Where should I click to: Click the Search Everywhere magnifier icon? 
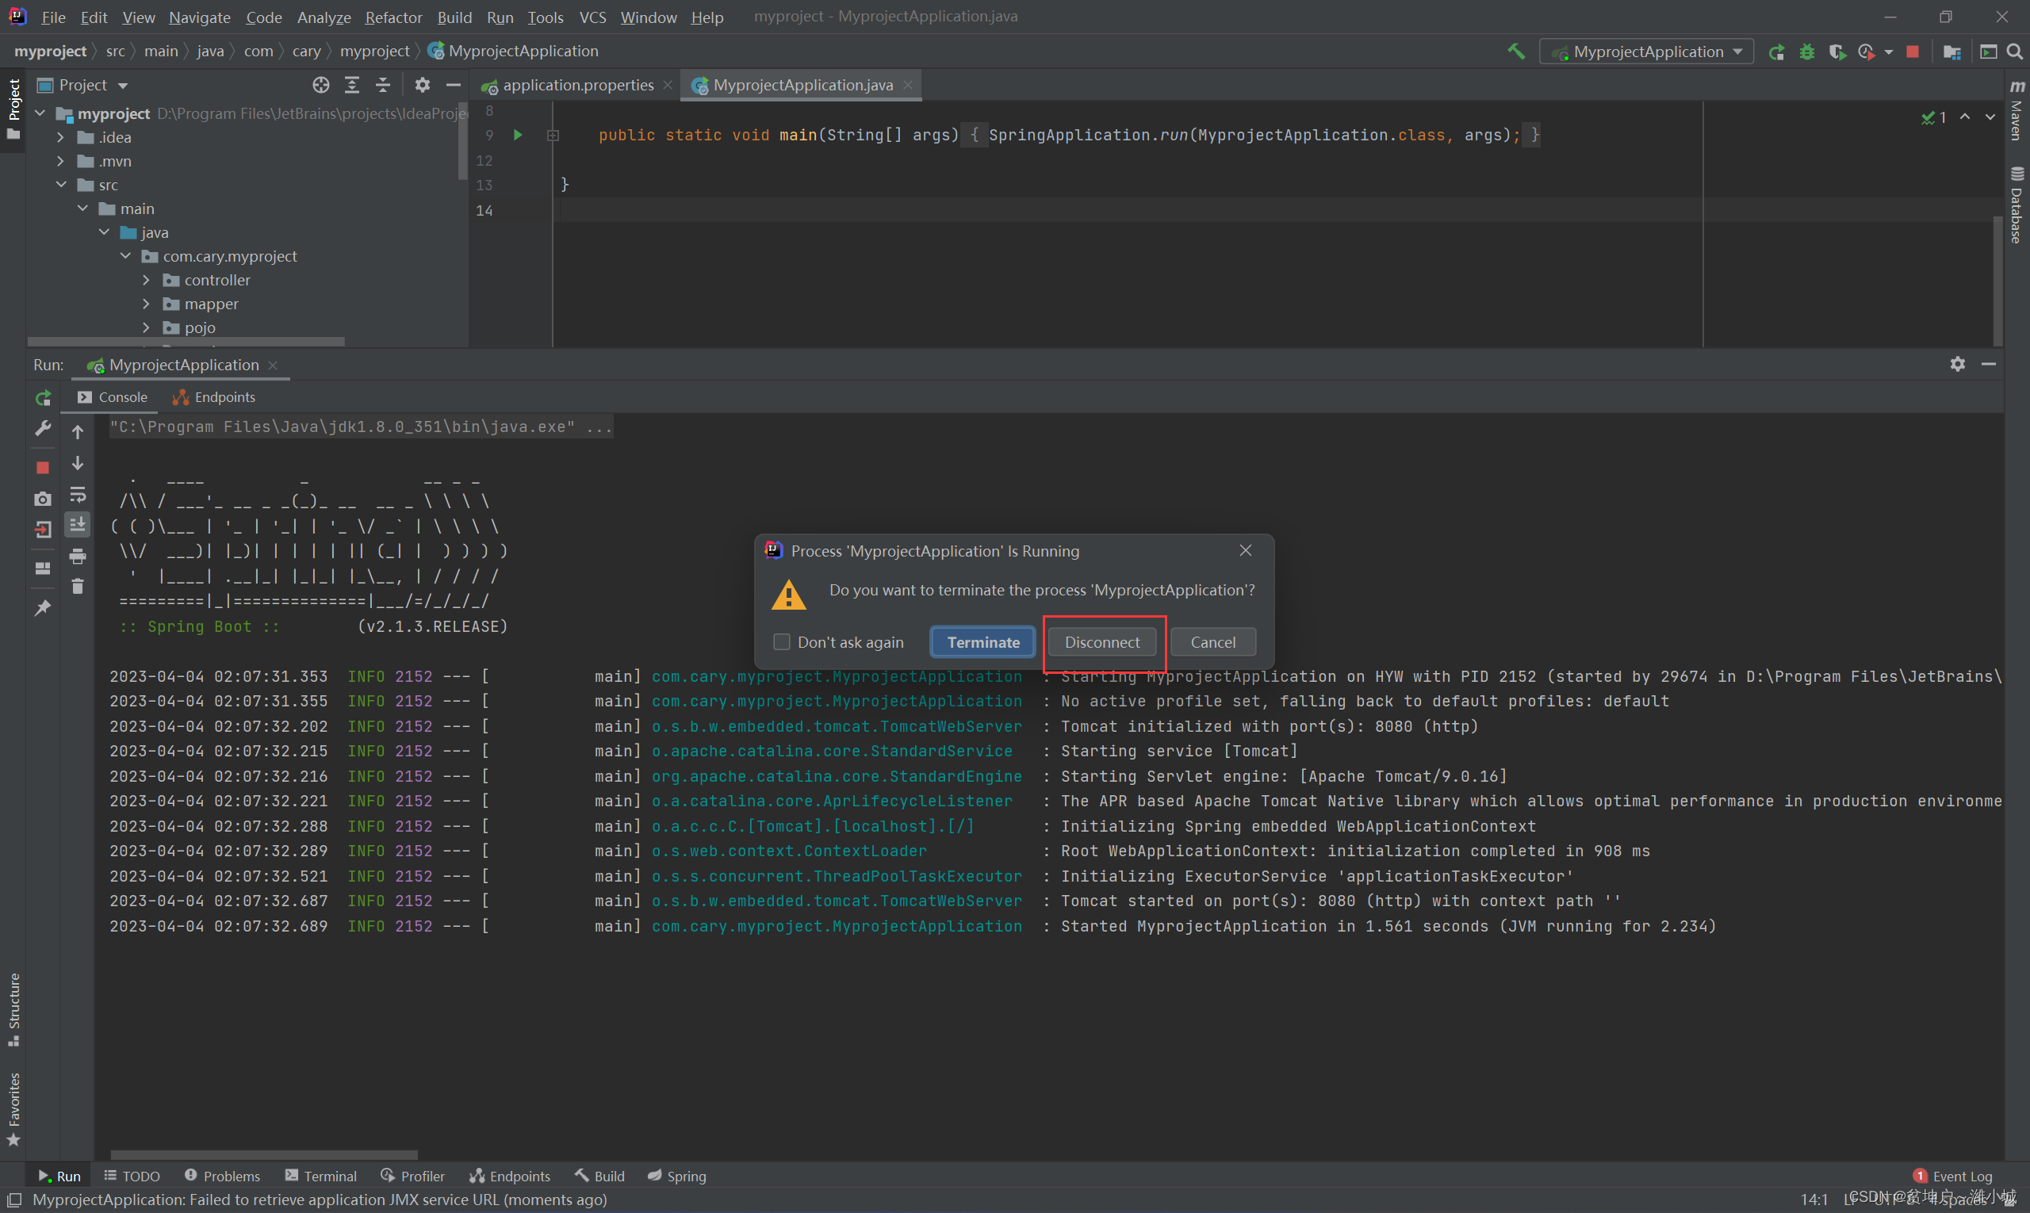(x=2014, y=52)
